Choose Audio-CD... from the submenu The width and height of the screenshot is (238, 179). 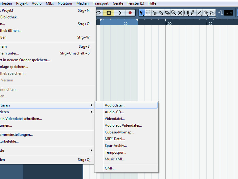126,112
